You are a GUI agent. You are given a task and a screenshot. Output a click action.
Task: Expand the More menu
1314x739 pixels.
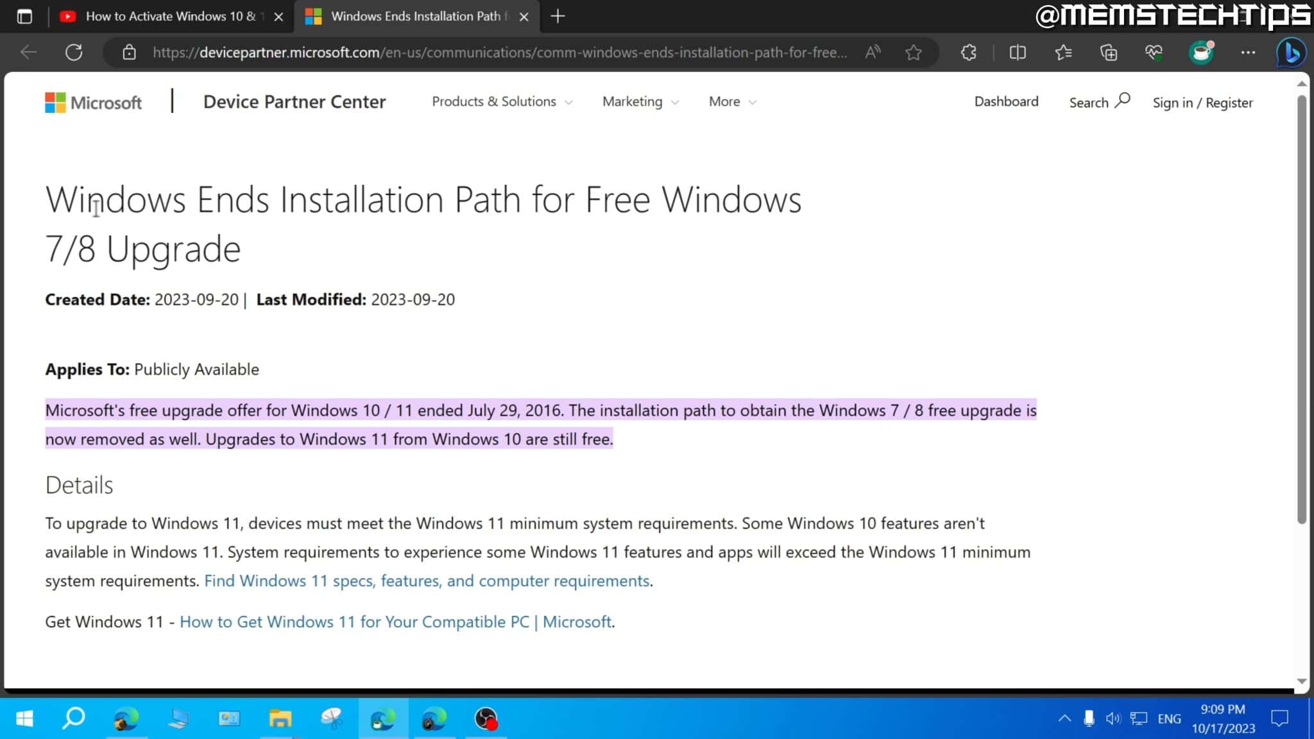pyautogui.click(x=733, y=101)
